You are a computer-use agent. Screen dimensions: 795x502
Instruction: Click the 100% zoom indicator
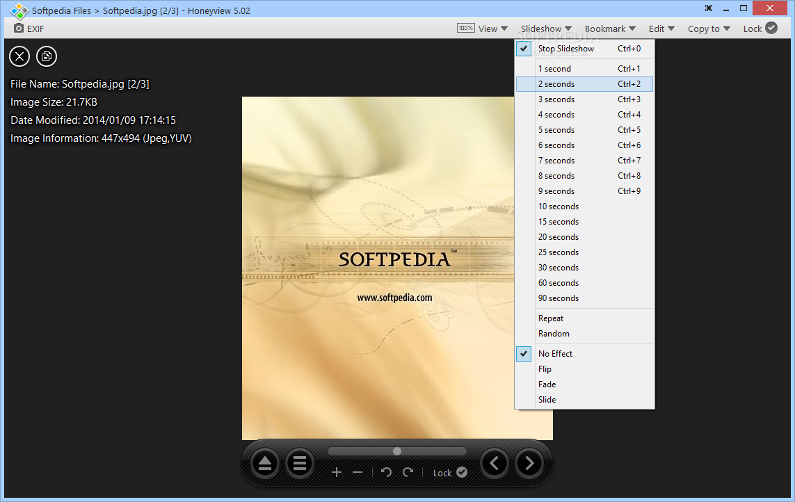[x=465, y=29]
